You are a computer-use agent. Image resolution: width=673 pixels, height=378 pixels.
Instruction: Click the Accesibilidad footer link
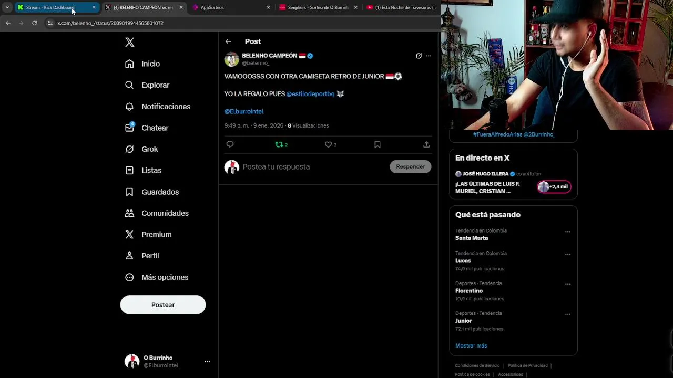point(511,374)
